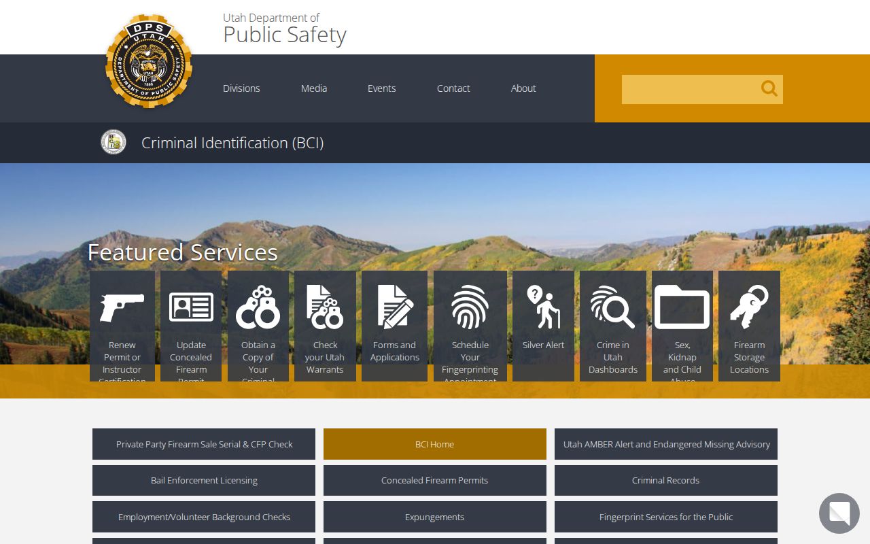870x544 pixels.
Task: Open Concealed Firearm Permits page
Action: click(x=435, y=480)
